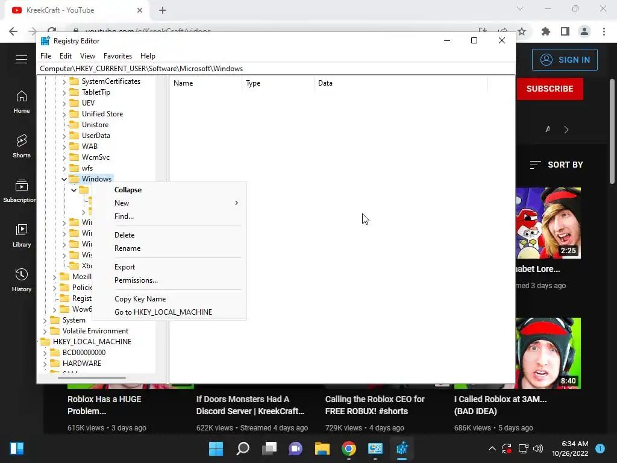Screen dimensions: 617x463
Task: Choose Delete in context menu
Action: (x=169, y=235)
